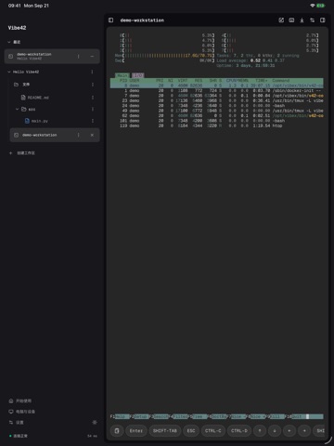Image resolution: width=334 pixels, height=446 pixels.
Task: Click the battery icon in the status bar
Action: (x=320, y=6)
